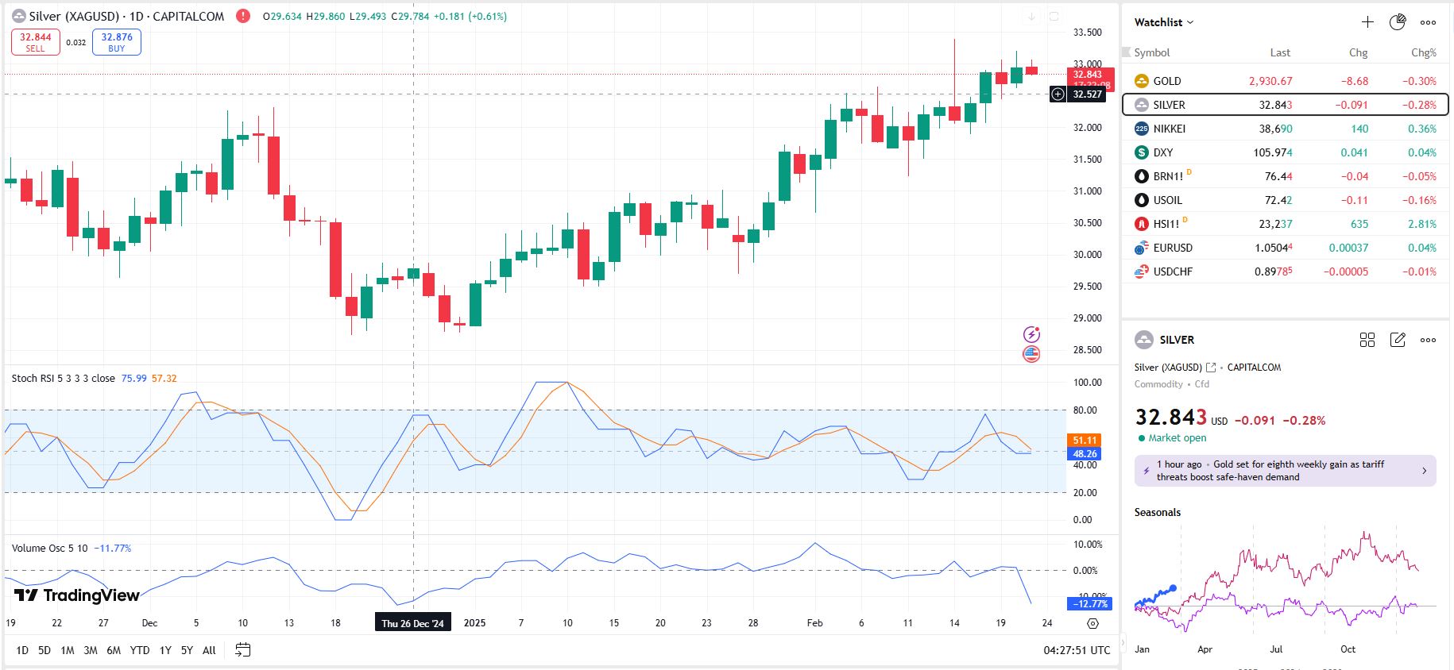Open the external link icon next to Silver (XAGUSD)
The width and height of the screenshot is (1454, 670).
tap(1211, 368)
